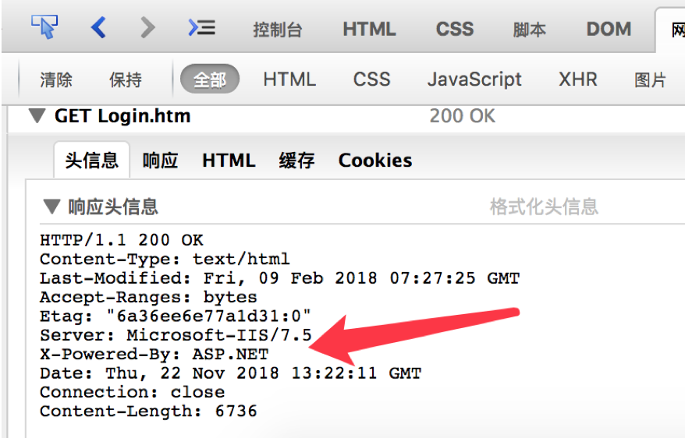Filter requests by 图片
Screen dimensions: 685x438
pos(650,79)
